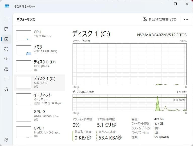Select the CPU performance item
Screen dimensions: 193x146
coord(39,35)
